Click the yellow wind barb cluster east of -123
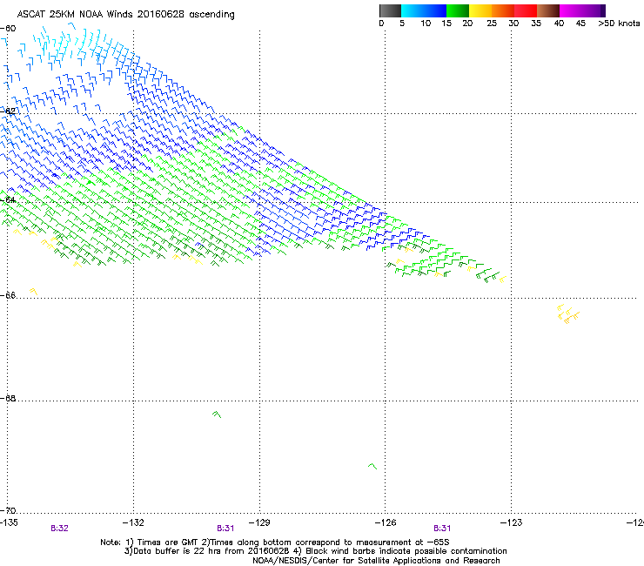The image size is (644, 566). [568, 314]
